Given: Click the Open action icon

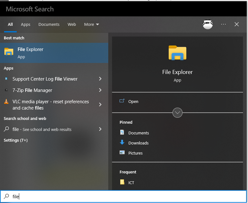Looking at the screenshot, I should point(122,101).
